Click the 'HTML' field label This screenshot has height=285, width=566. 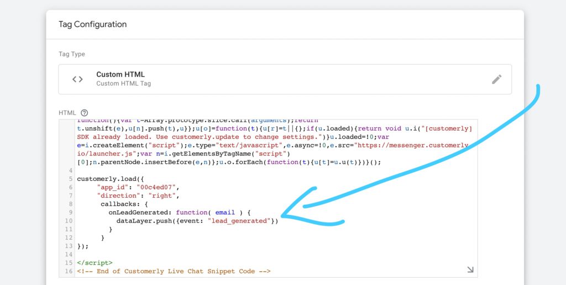(67, 113)
